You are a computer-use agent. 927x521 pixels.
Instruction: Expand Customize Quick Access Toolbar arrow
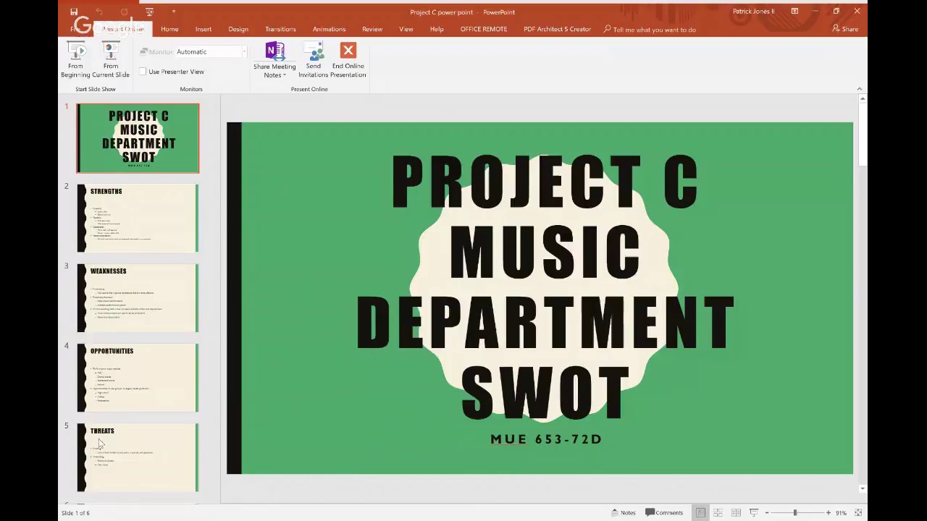pyautogui.click(x=174, y=12)
